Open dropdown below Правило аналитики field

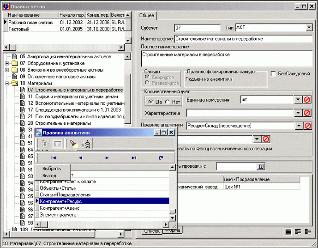[257, 139]
